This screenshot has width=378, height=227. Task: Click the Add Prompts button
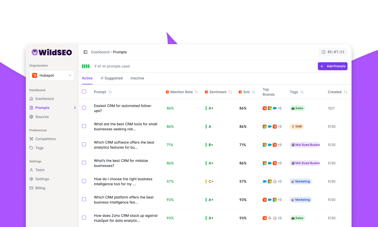tap(333, 66)
